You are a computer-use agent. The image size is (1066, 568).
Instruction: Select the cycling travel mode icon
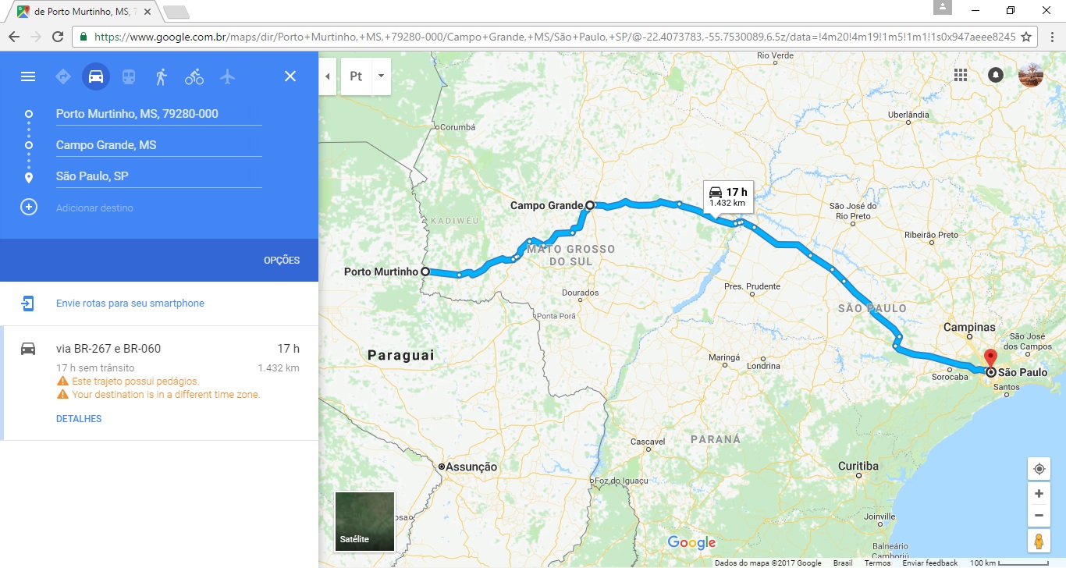pyautogui.click(x=194, y=76)
